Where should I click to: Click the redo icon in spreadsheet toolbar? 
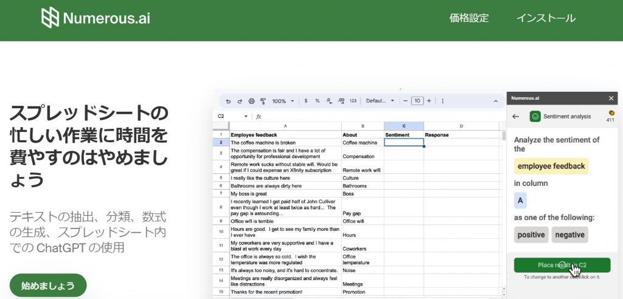[240, 101]
